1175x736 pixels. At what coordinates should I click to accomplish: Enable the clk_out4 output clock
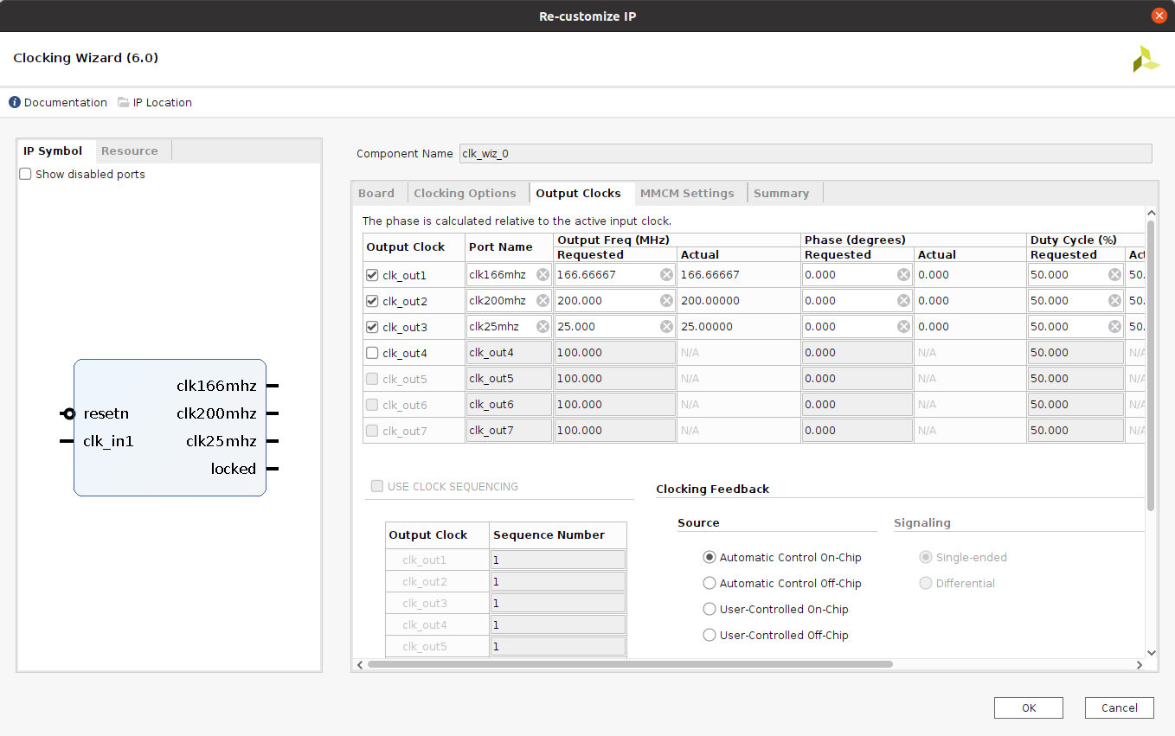(372, 353)
